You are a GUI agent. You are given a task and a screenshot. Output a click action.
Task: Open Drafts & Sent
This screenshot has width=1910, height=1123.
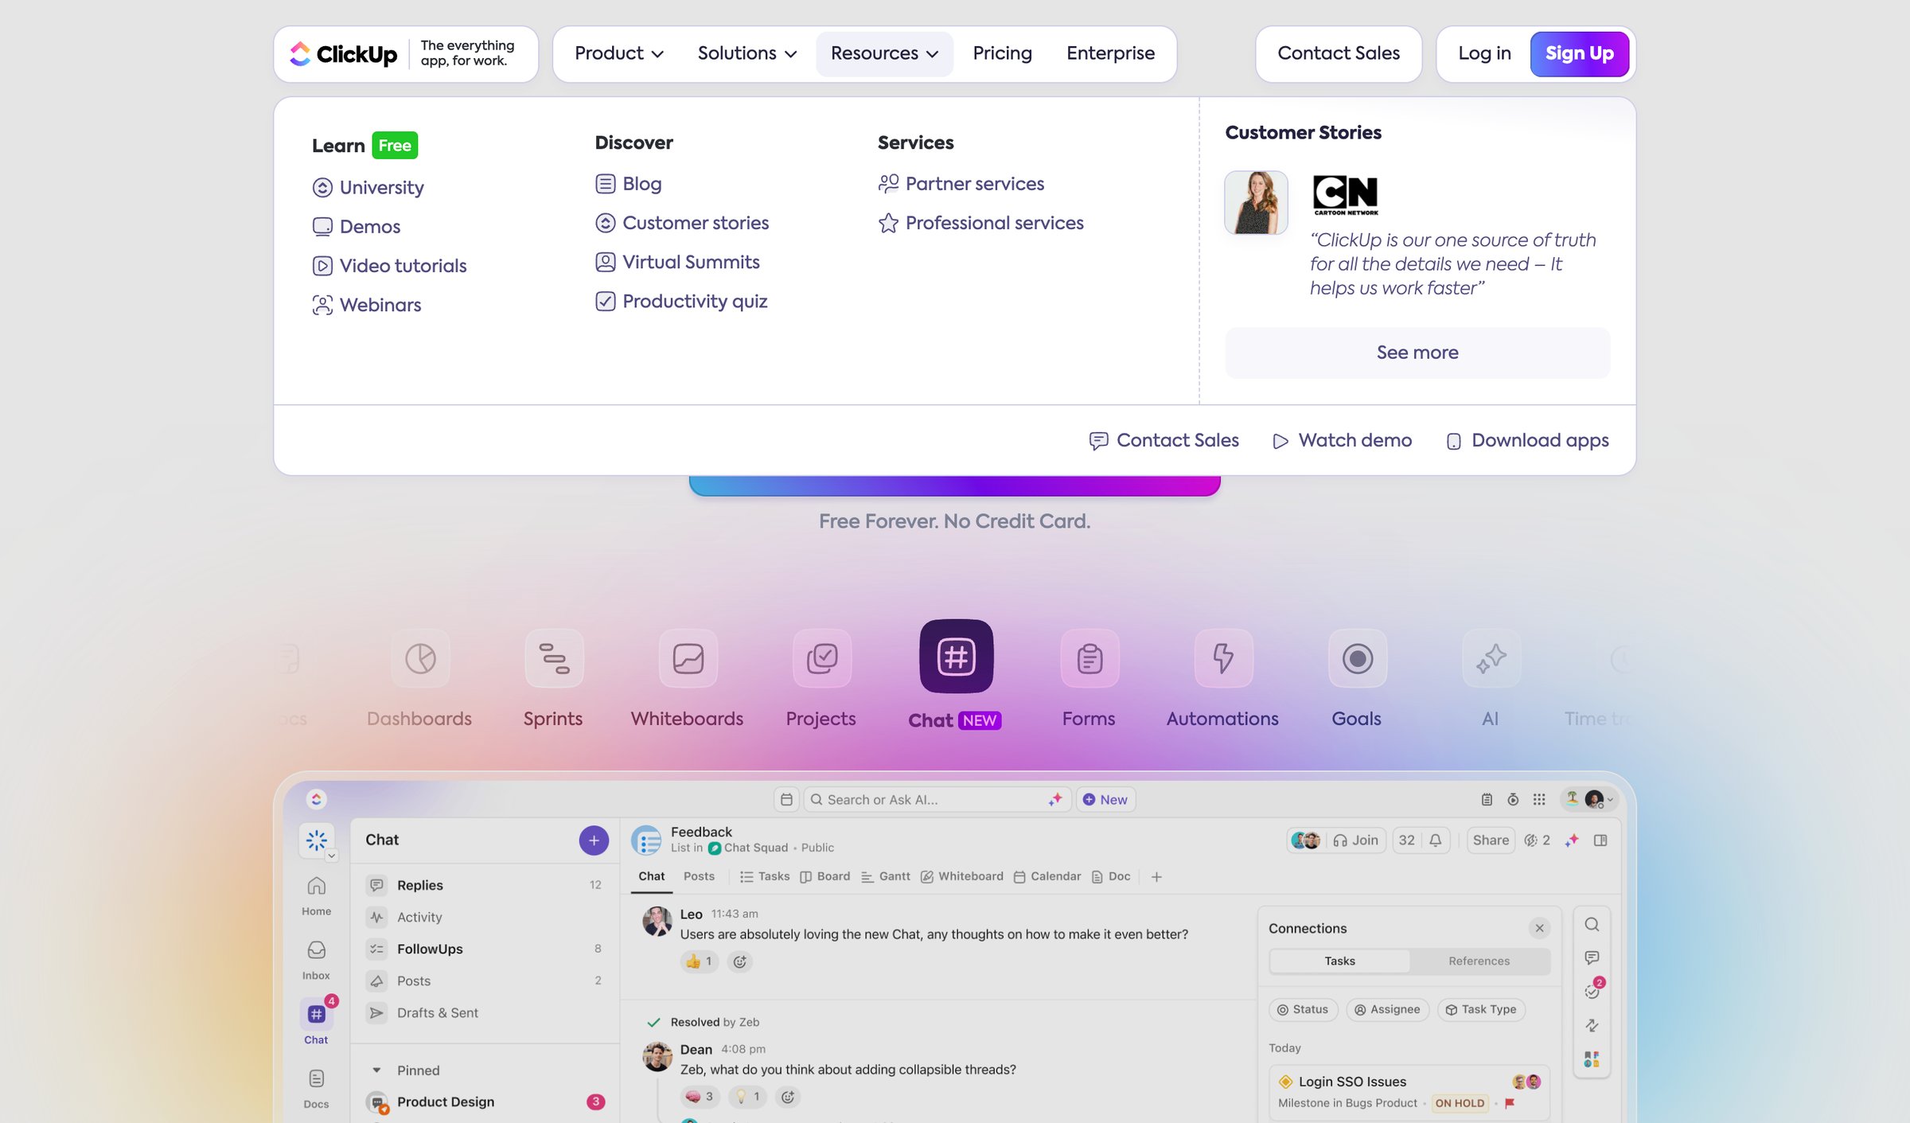click(x=485, y=1012)
